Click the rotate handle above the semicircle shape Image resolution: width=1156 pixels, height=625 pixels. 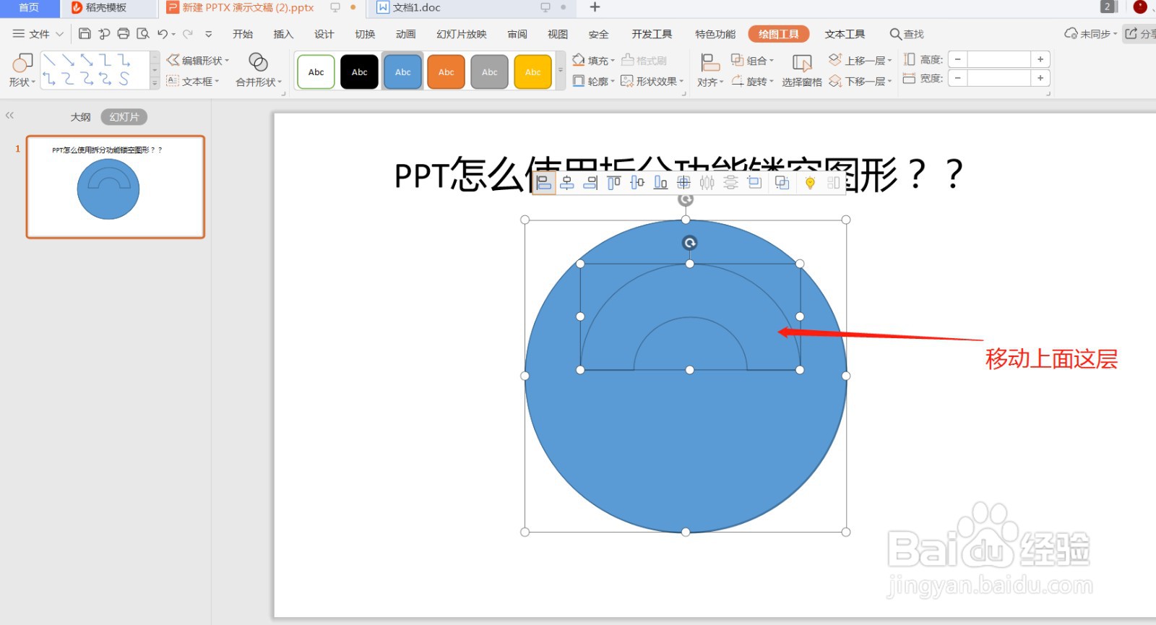[x=689, y=243]
